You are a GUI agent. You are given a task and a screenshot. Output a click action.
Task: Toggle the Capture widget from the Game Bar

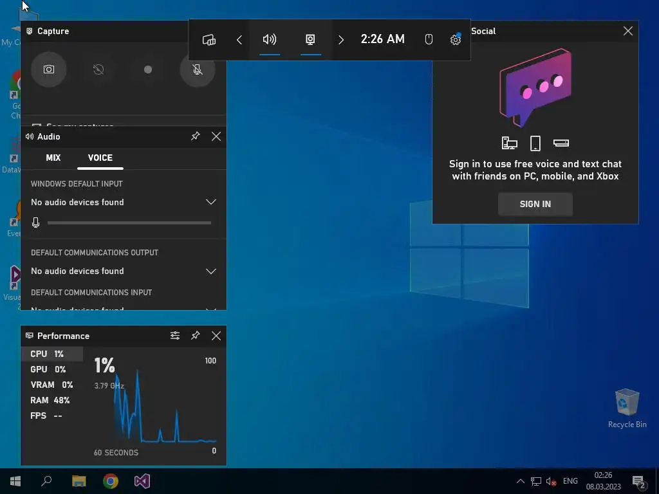[310, 40]
